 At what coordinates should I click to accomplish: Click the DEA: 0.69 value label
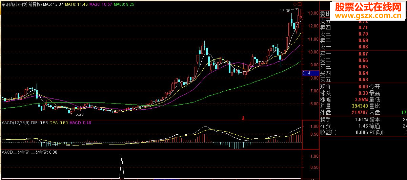[x=59, y=122]
